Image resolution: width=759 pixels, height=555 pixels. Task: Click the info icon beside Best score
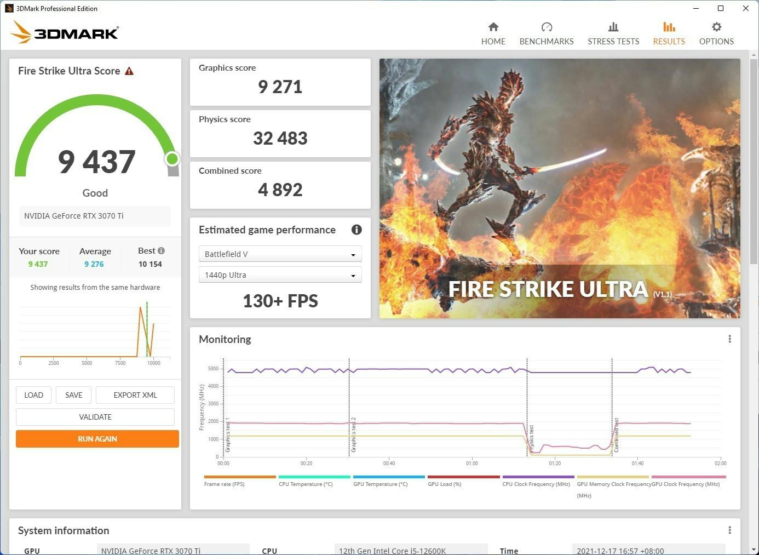tap(161, 251)
